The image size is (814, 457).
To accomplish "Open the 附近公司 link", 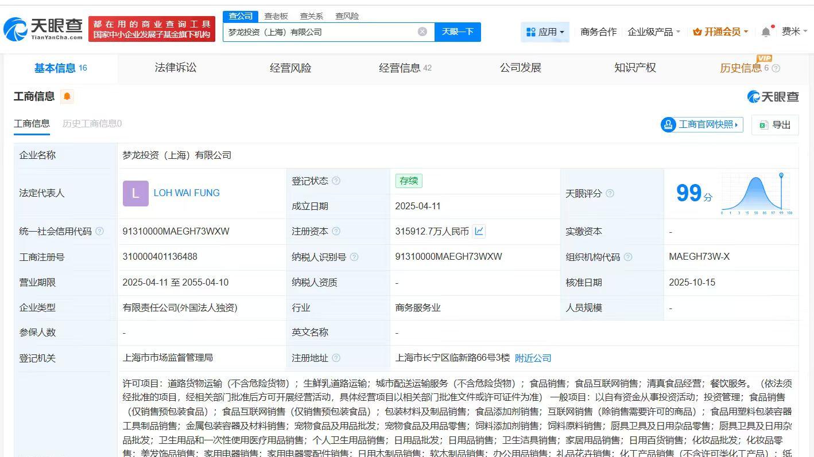I will pos(533,358).
